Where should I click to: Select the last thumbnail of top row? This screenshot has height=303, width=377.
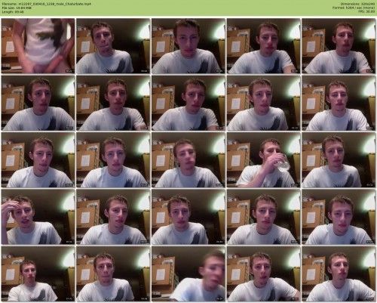tap(339, 46)
